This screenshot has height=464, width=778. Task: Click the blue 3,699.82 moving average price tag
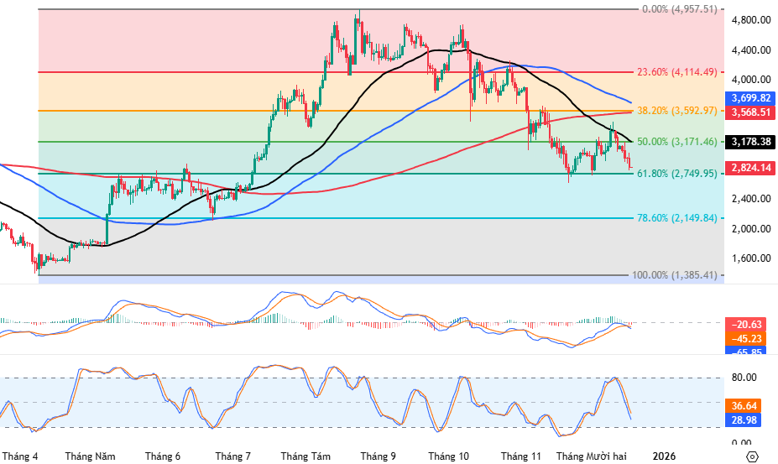[x=751, y=98]
